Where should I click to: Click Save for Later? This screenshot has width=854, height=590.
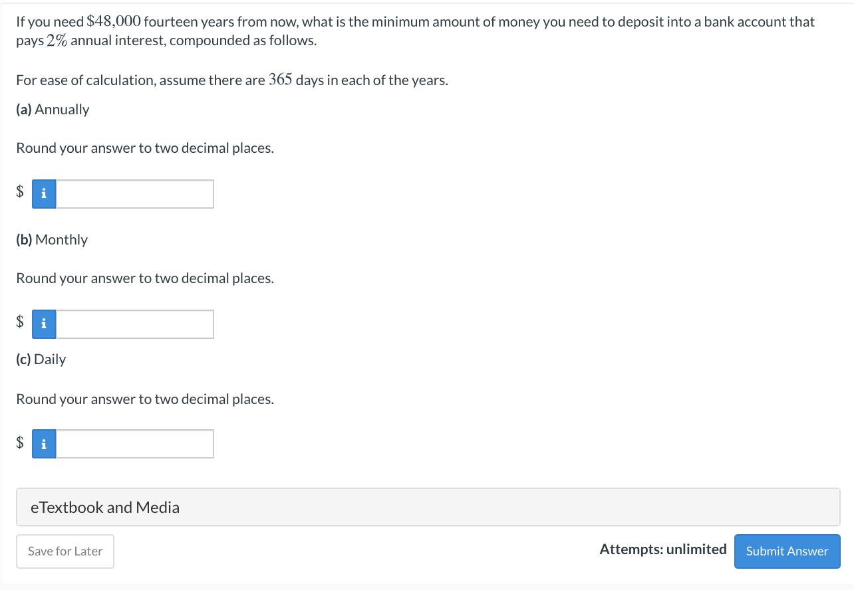(x=65, y=551)
